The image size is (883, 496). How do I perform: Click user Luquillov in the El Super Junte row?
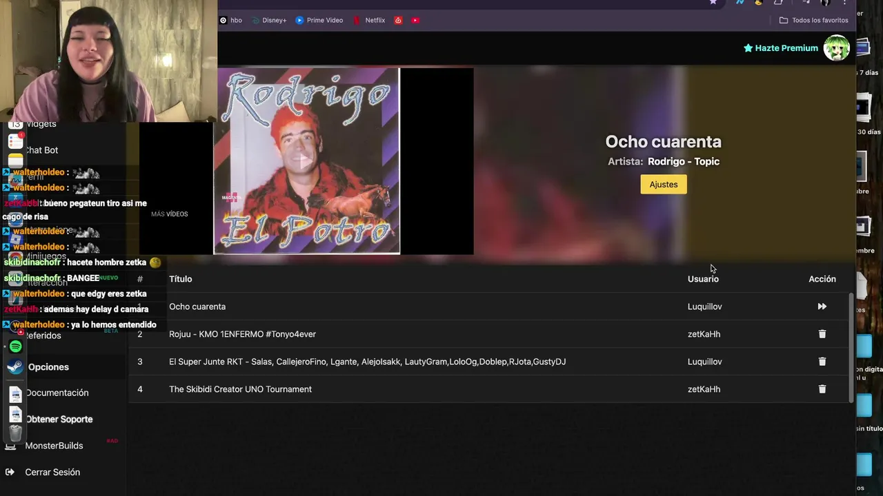pos(704,362)
